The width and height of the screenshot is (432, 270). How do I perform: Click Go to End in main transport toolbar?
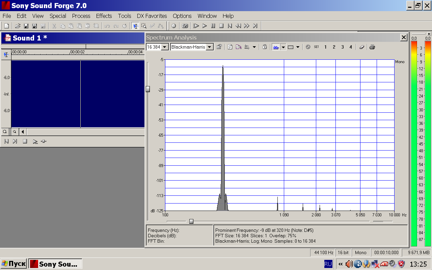(255, 26)
